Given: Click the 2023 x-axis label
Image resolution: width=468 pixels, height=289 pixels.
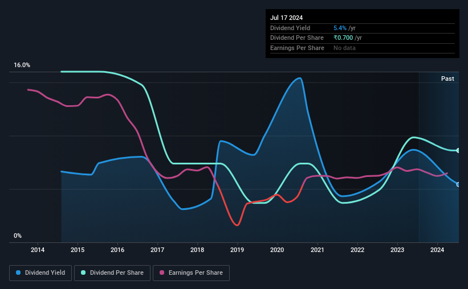Looking at the screenshot, I should click(x=397, y=250).
